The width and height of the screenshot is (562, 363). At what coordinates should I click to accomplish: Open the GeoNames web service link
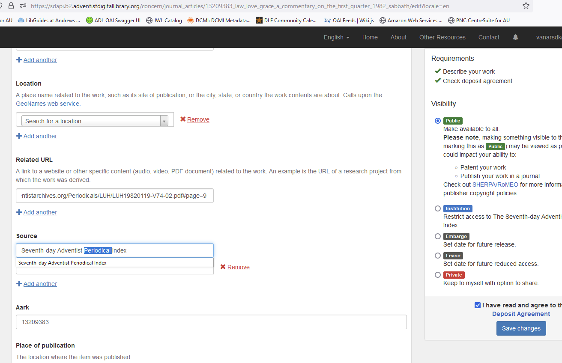click(x=47, y=103)
